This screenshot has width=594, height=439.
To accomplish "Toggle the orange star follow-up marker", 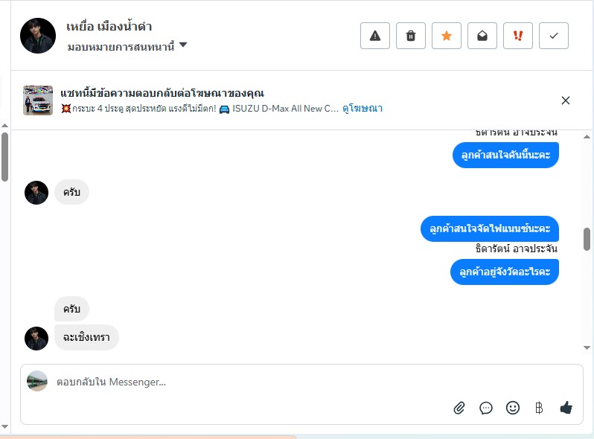I will tap(447, 36).
